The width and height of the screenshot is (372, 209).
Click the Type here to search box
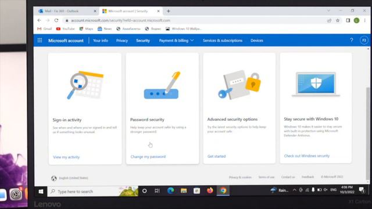92,191
